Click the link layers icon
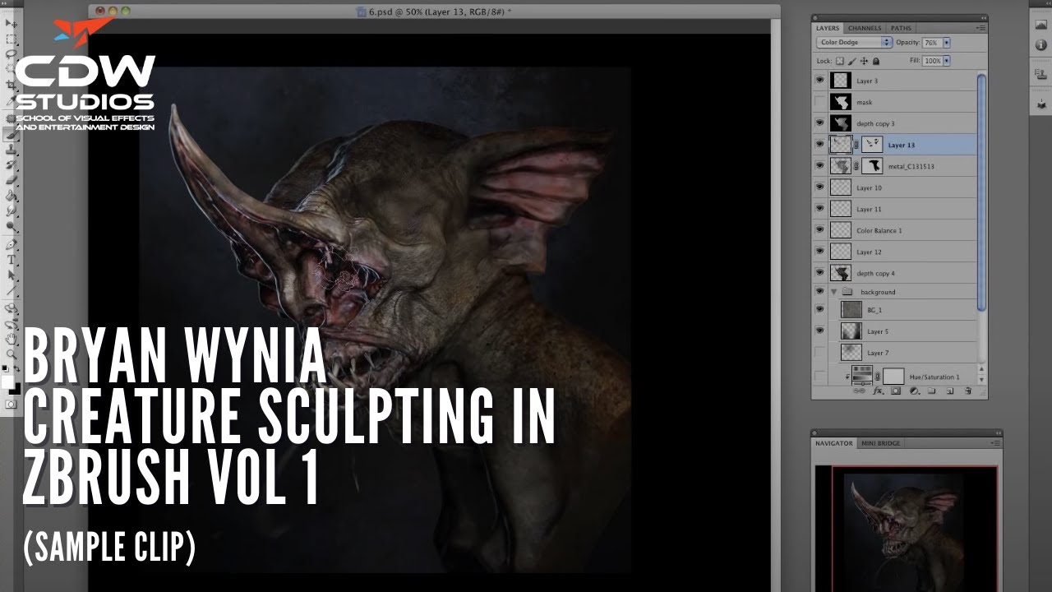The height and width of the screenshot is (592, 1052). (860, 391)
